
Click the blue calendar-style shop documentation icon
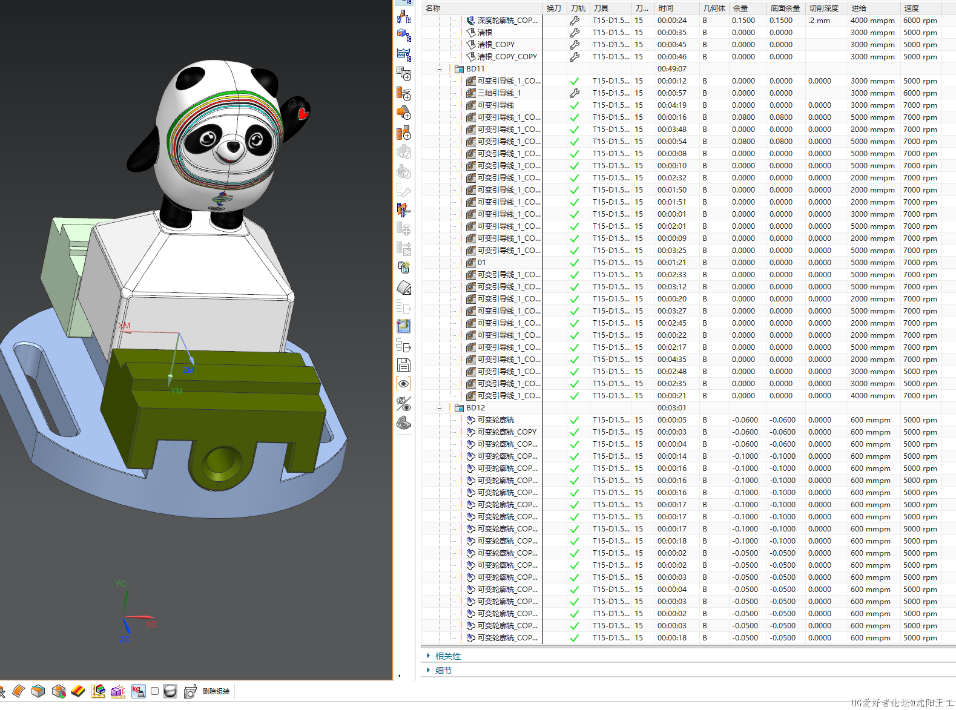[x=404, y=326]
